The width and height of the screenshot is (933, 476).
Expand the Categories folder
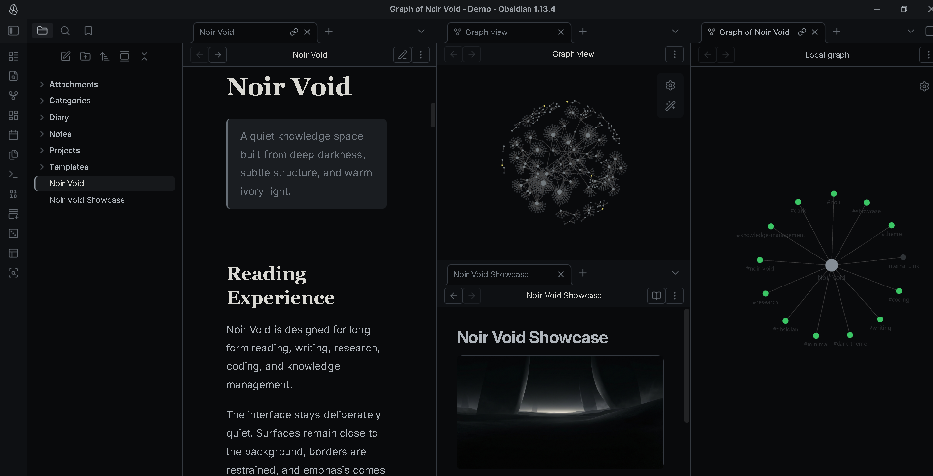42,100
